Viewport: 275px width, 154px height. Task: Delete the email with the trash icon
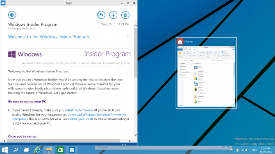[x=125, y=15]
